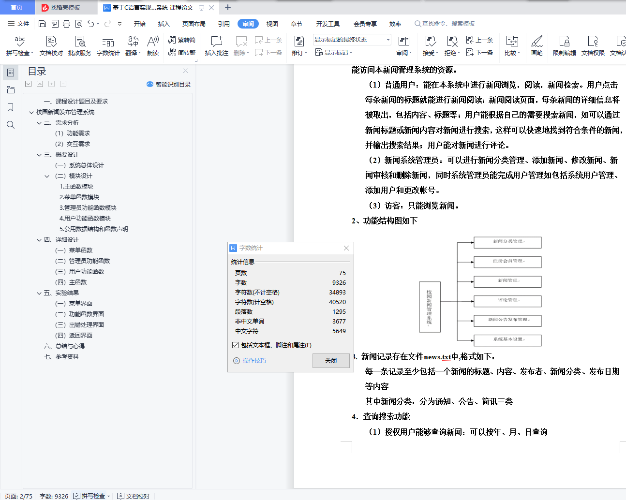Screen dimensions: 626x500
Task: Start 朗读 read aloud
Action: click(153, 46)
